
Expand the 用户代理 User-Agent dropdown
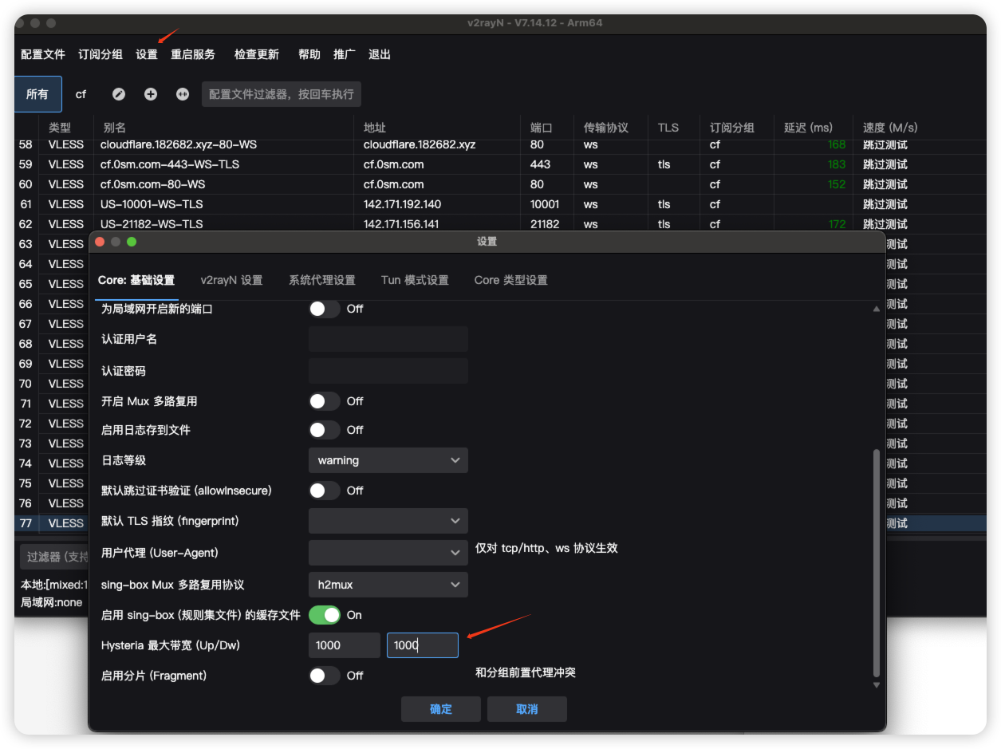(x=388, y=552)
